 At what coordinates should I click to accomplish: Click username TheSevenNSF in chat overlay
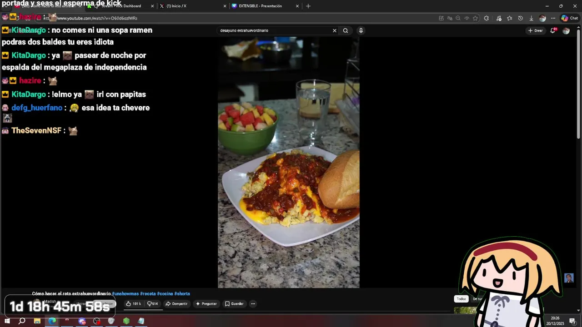click(36, 131)
